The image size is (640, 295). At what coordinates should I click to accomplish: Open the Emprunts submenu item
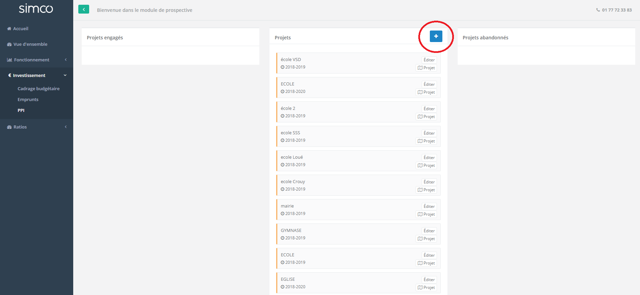click(x=28, y=99)
